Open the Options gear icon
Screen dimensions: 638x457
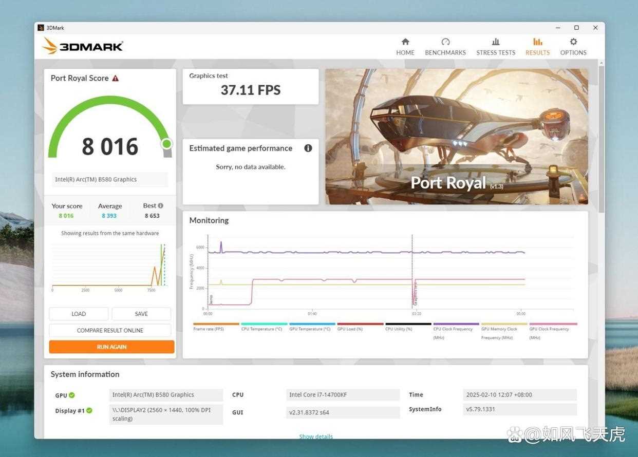pyautogui.click(x=573, y=42)
